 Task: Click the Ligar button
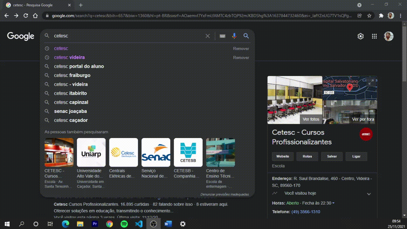point(356,156)
